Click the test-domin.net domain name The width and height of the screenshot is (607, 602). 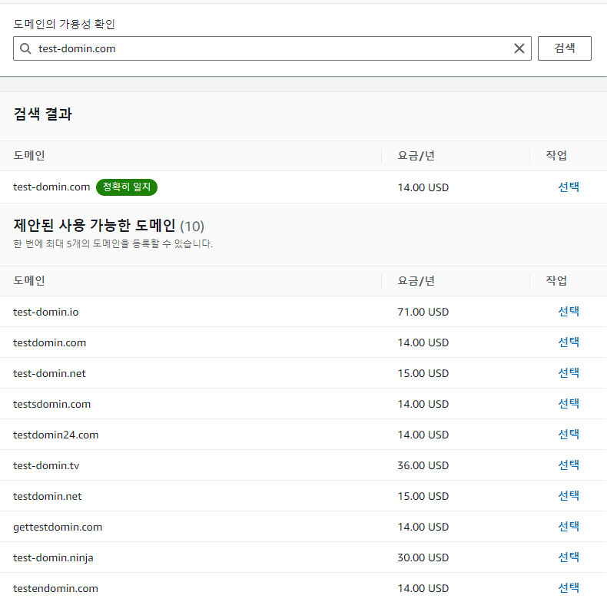(49, 373)
